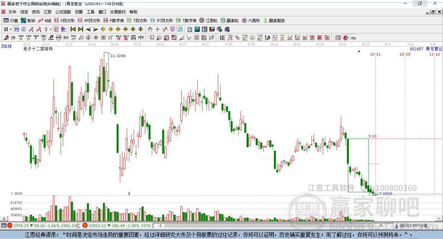The height and width of the screenshot is (239, 443).
Task: Click the table icon in status bar
Action: point(3,226)
